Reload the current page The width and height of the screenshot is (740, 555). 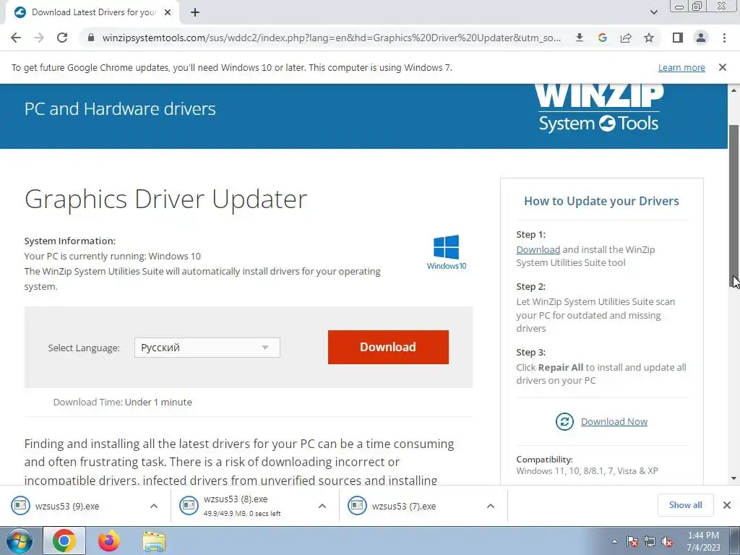62,38
